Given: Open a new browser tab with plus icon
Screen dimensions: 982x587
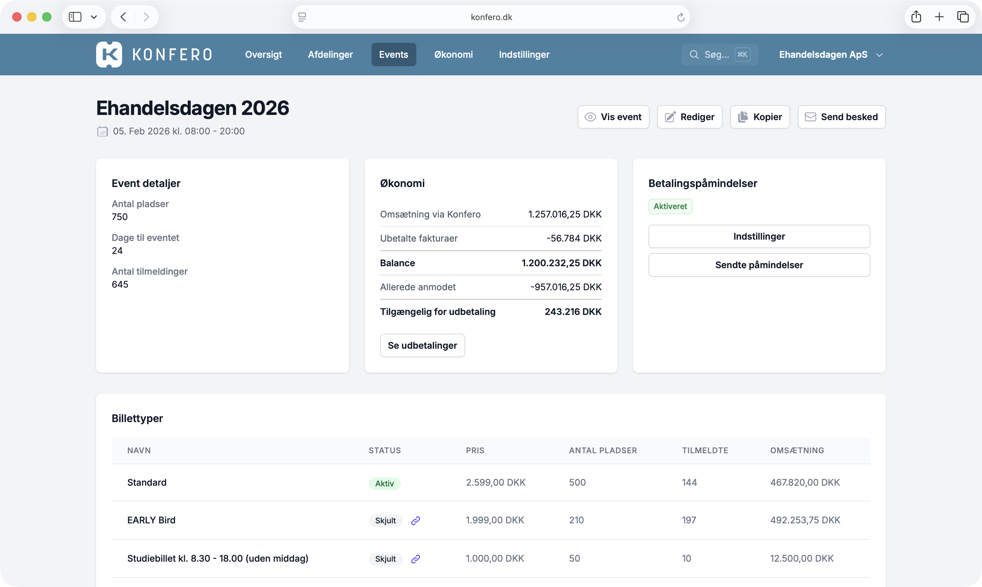Looking at the screenshot, I should (x=939, y=17).
